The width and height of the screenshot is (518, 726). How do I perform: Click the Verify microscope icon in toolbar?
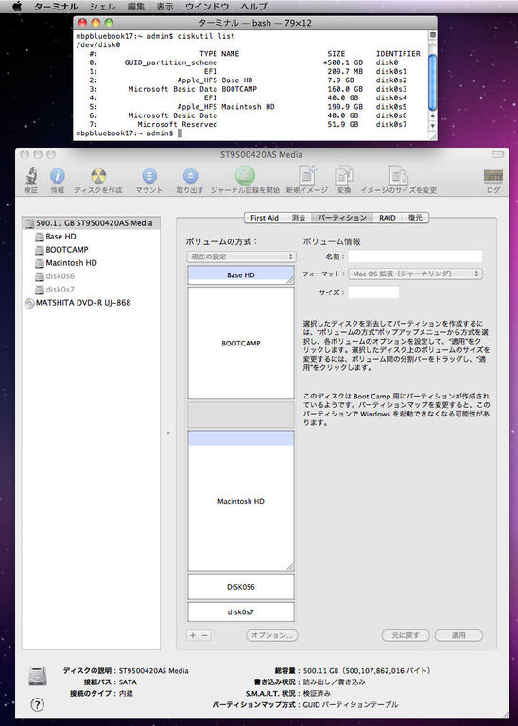tap(31, 176)
